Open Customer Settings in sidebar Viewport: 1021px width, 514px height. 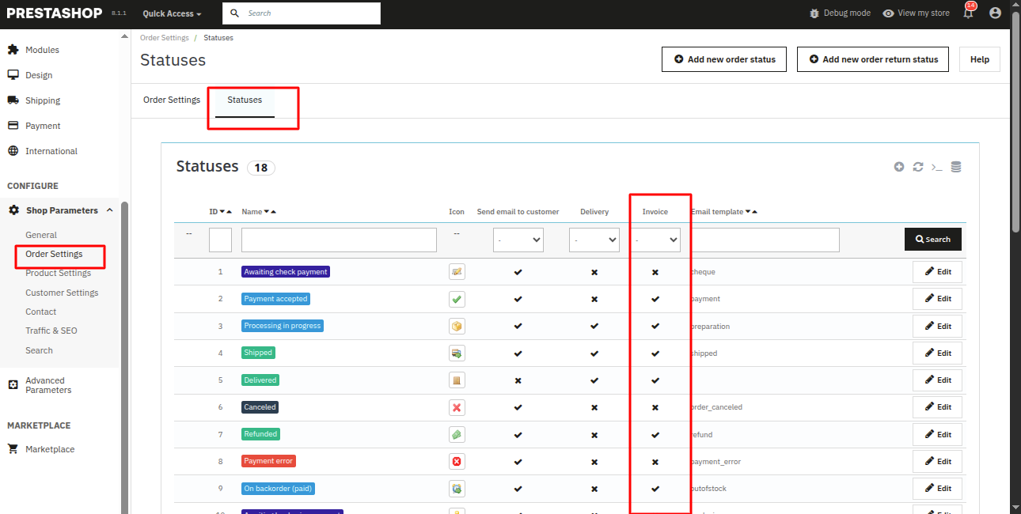click(x=62, y=293)
